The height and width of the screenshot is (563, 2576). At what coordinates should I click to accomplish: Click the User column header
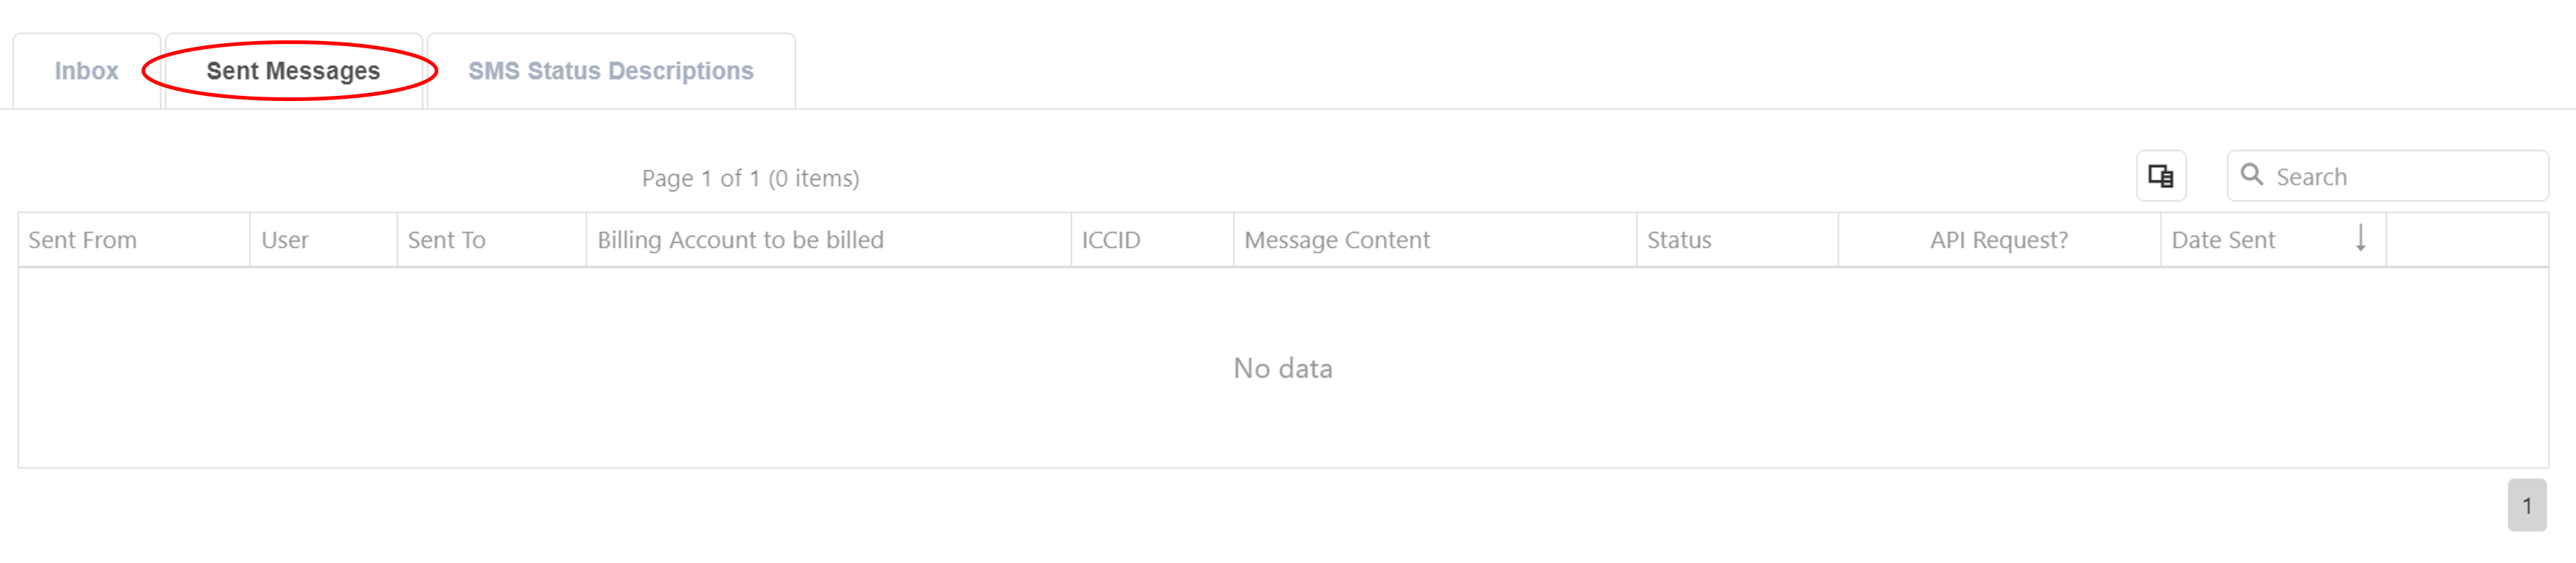point(286,239)
